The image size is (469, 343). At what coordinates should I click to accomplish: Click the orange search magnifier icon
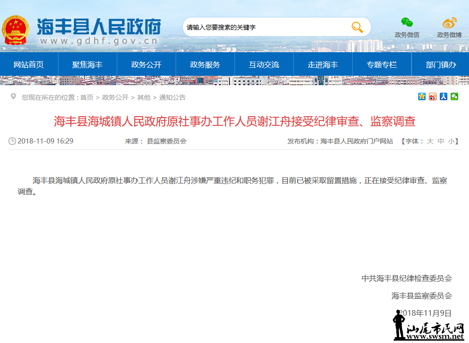357,27
